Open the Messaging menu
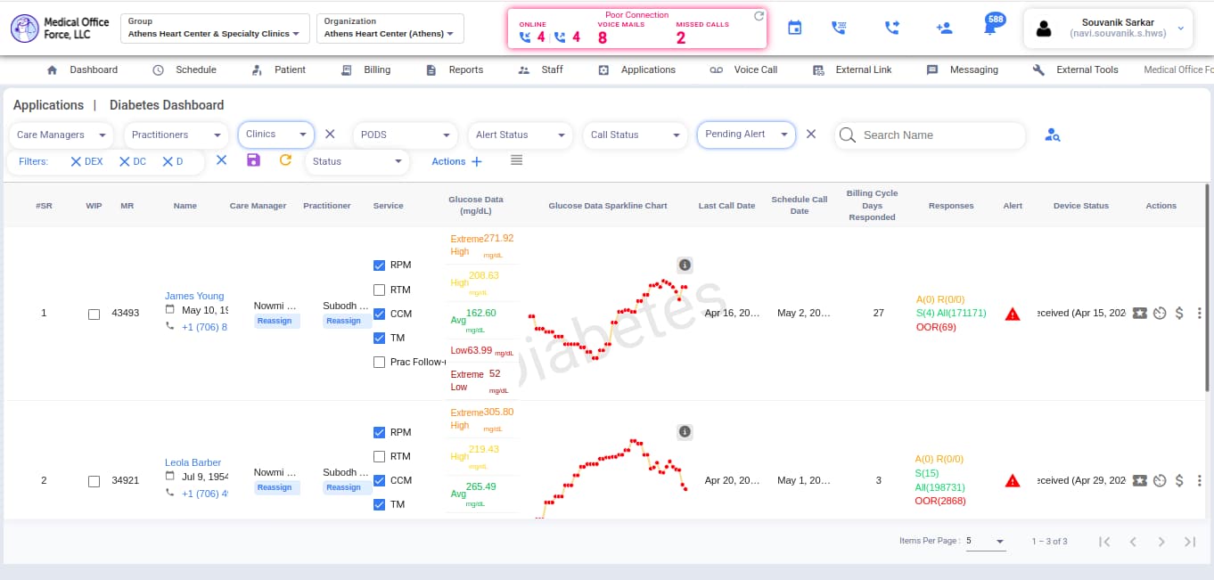This screenshot has height=580, width=1214. (x=963, y=69)
